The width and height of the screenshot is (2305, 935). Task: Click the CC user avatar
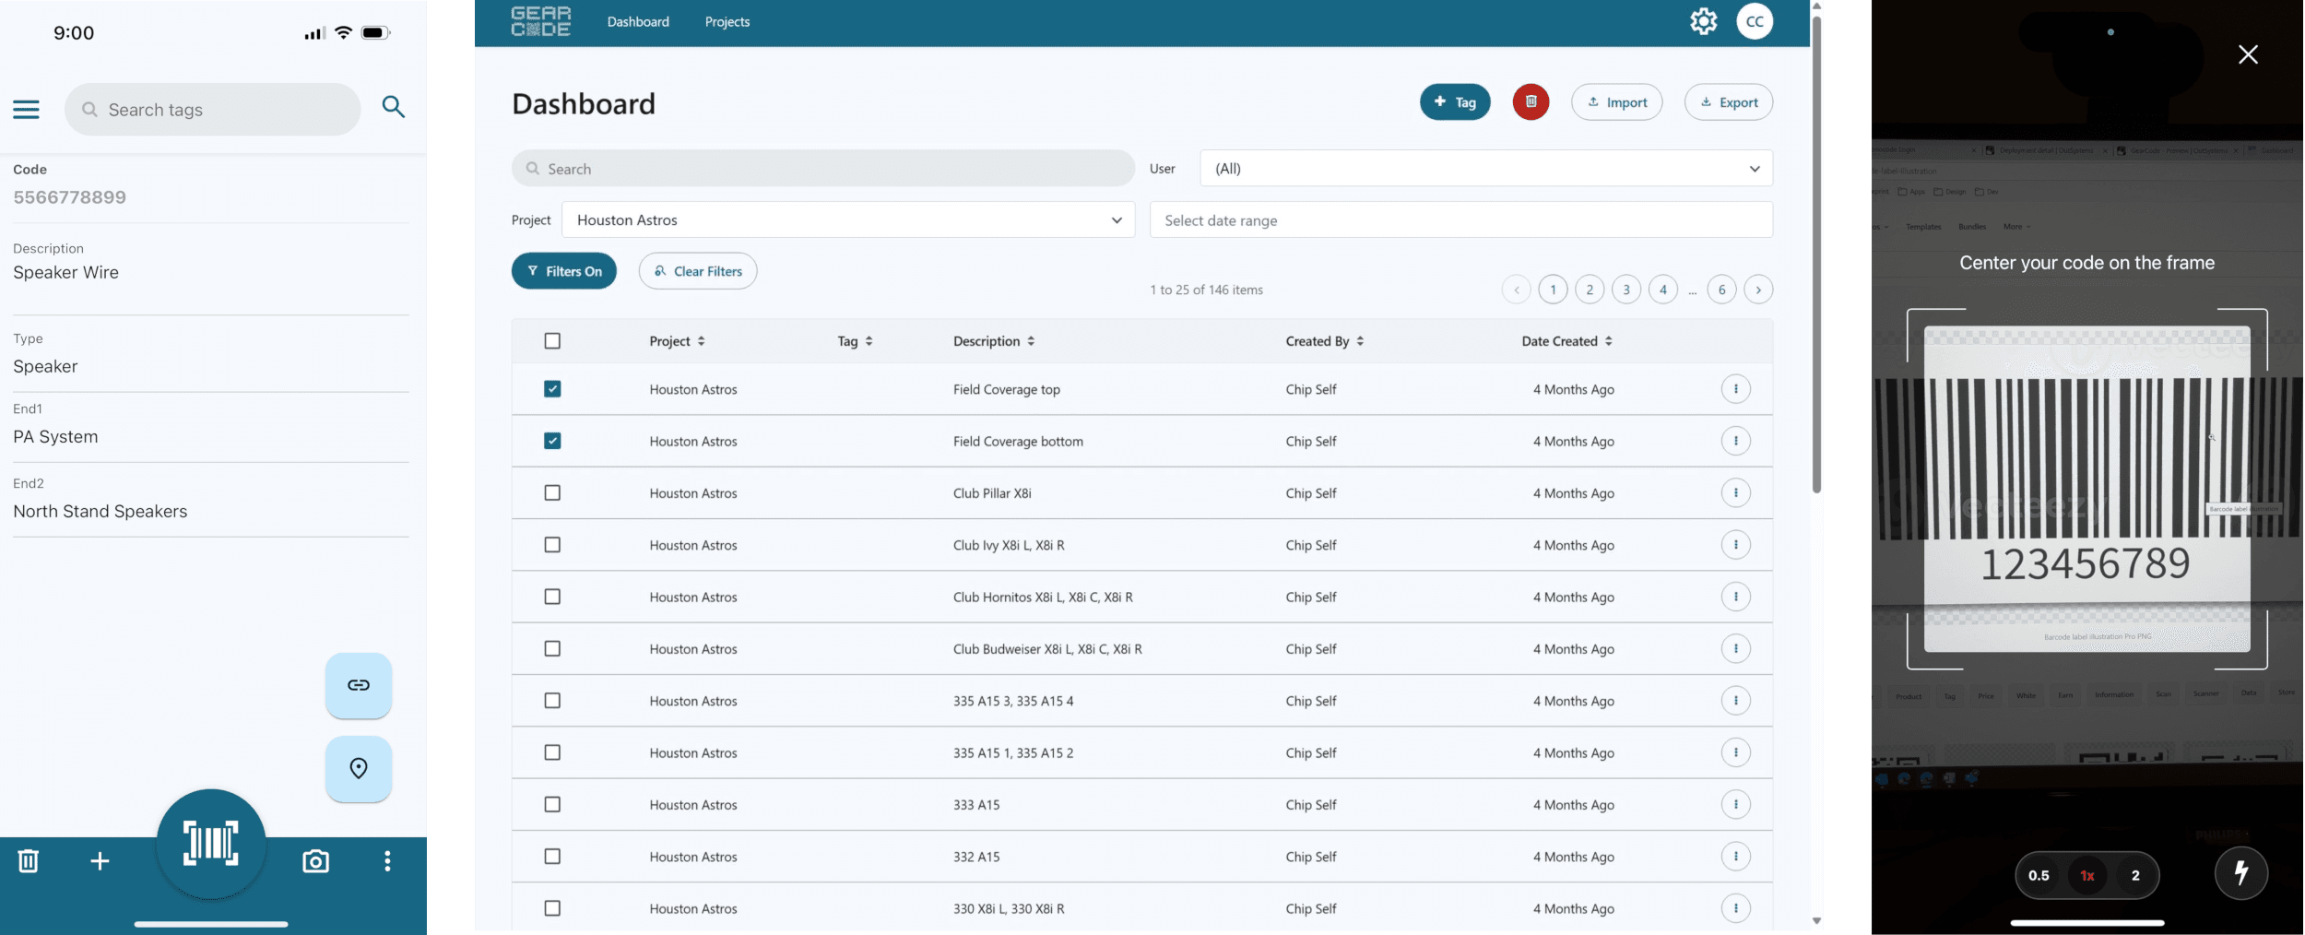1755,21
